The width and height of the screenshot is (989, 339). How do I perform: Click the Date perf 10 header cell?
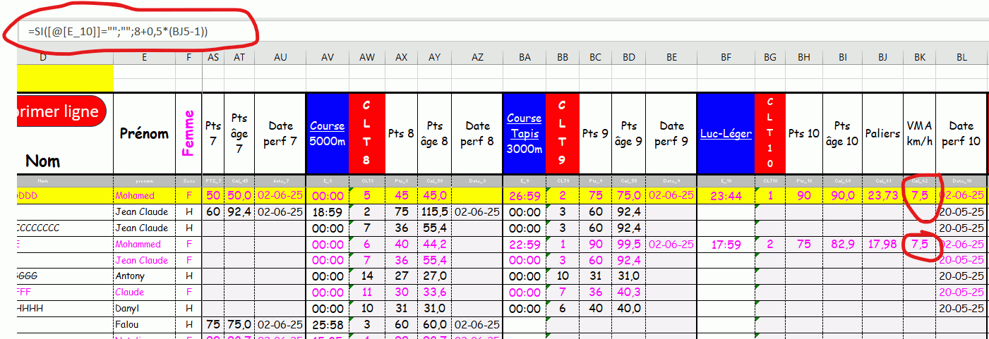point(961,133)
